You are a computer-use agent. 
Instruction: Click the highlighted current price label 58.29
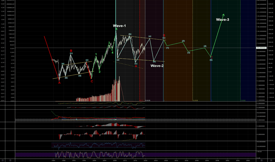pos(261,48)
